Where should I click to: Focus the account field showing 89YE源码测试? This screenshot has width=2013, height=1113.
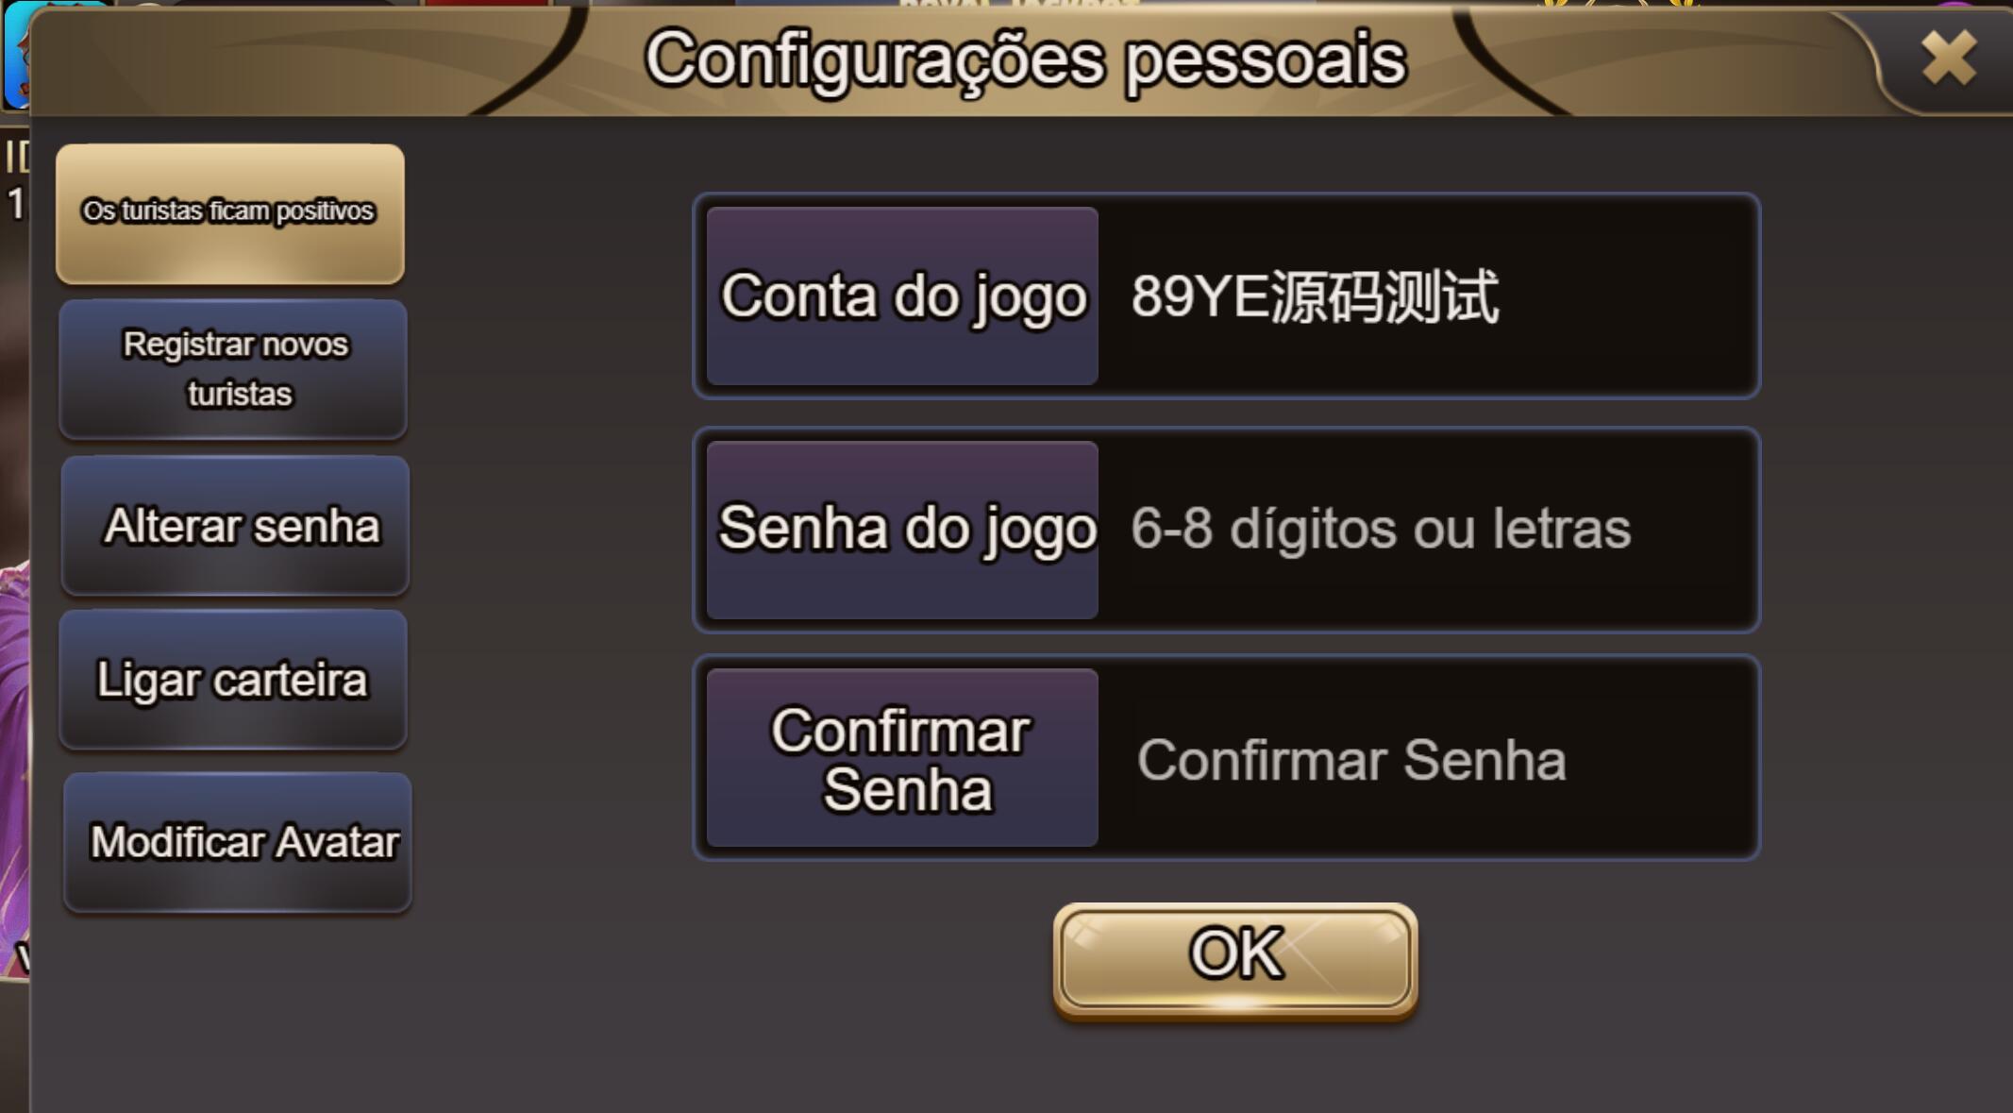coord(1425,295)
